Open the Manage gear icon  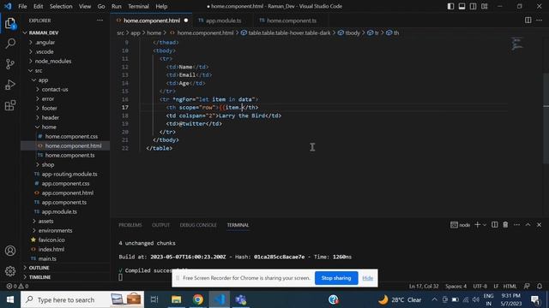(10, 270)
